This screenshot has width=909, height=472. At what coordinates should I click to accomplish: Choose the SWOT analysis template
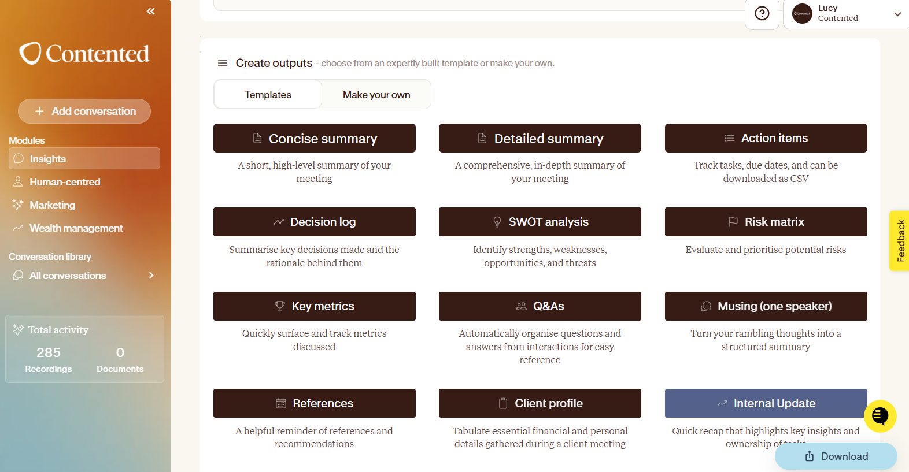click(x=540, y=222)
